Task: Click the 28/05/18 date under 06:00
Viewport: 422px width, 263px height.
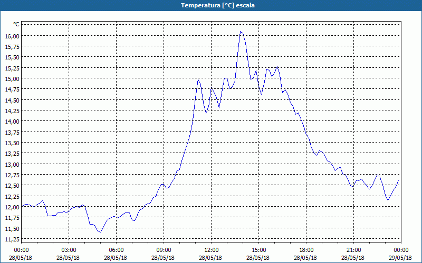Action: coord(116,258)
